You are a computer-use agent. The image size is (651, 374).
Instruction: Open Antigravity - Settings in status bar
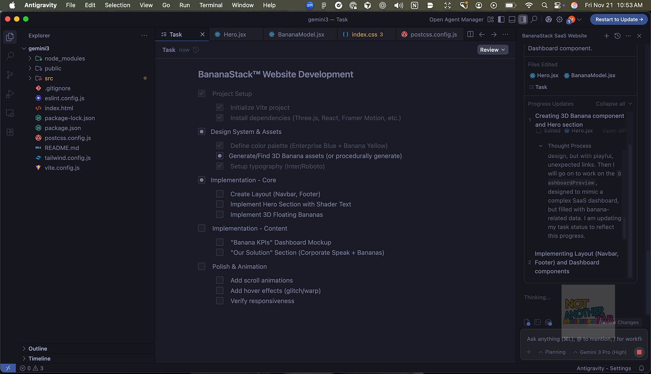604,369
